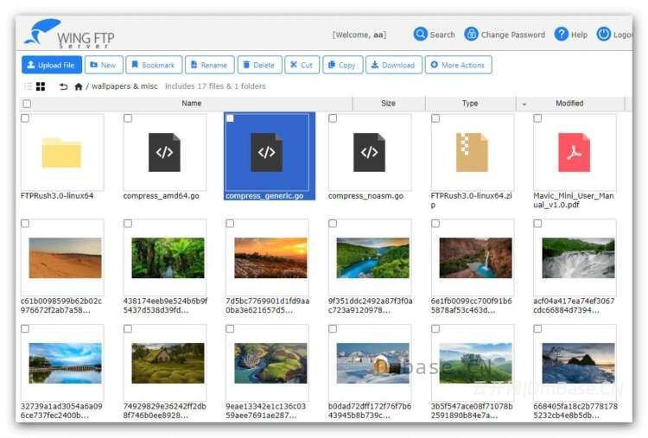Select the FTPRush3.0-linux64.zip archive icon
This screenshot has height=438, width=648.
point(472,152)
